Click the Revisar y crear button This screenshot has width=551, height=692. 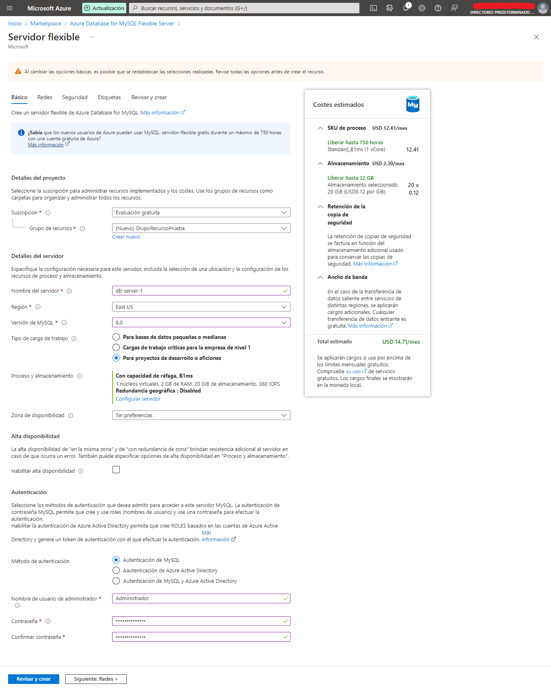(x=33, y=679)
